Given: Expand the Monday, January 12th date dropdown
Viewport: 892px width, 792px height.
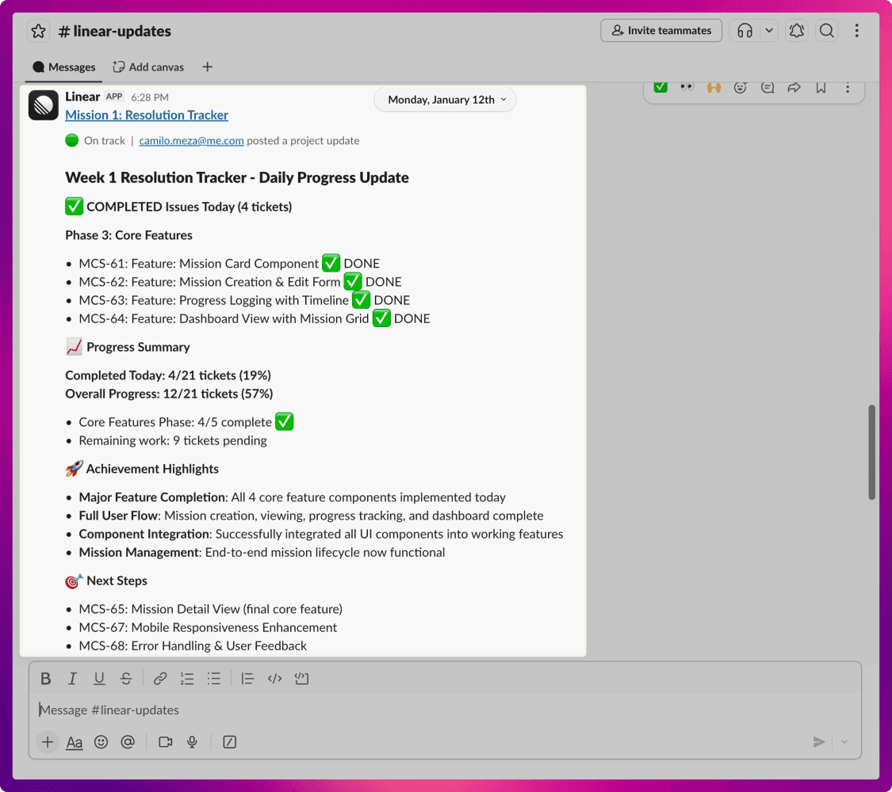Looking at the screenshot, I should coord(446,100).
